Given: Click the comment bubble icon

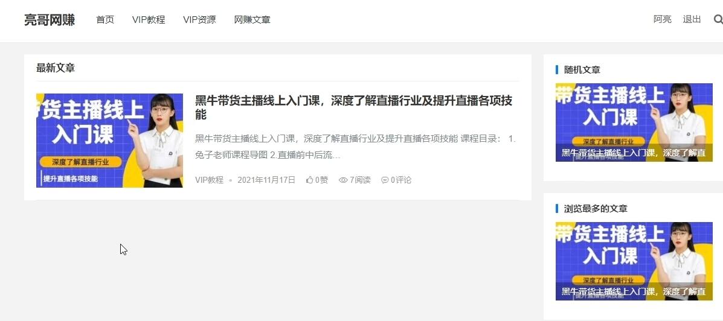Looking at the screenshot, I should [x=385, y=180].
